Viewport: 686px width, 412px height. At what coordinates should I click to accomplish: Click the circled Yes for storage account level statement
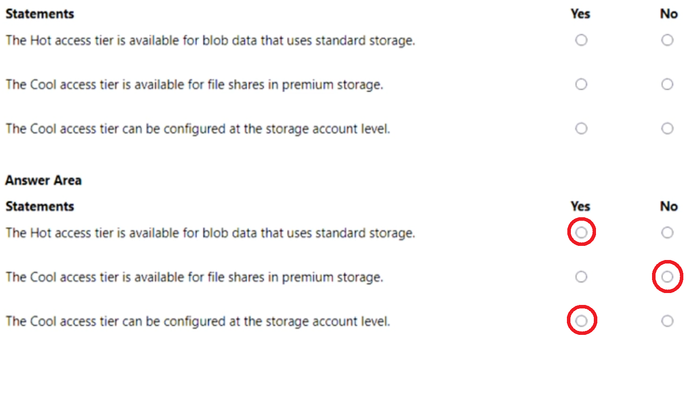point(581,321)
